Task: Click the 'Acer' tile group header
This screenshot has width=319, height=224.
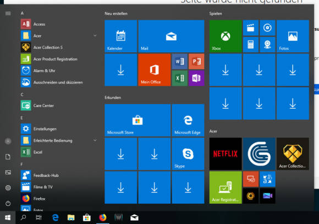Action: (213, 131)
